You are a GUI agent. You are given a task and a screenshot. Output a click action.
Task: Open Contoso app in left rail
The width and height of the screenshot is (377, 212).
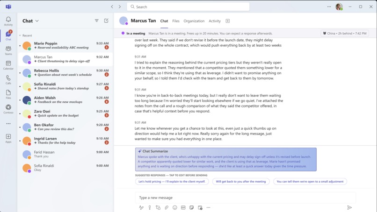click(8, 109)
